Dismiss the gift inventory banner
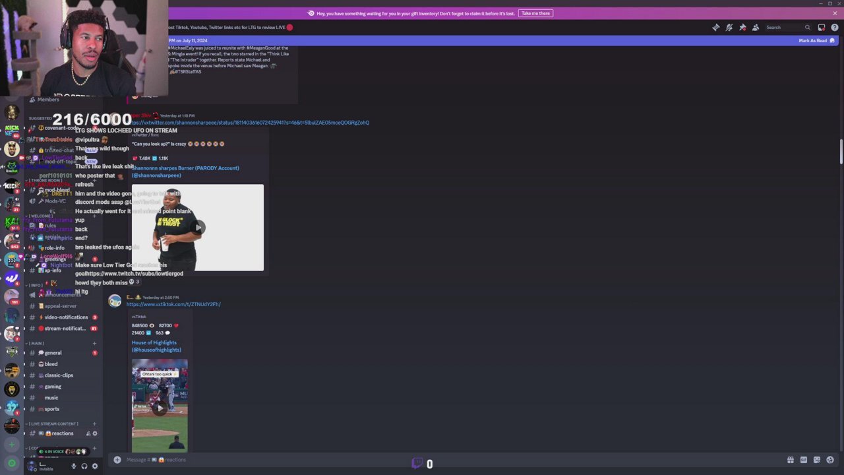Viewport: 844px width, 475px height. pos(835,13)
